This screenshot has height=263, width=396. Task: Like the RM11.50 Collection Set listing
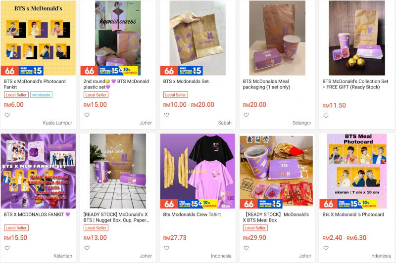click(326, 116)
